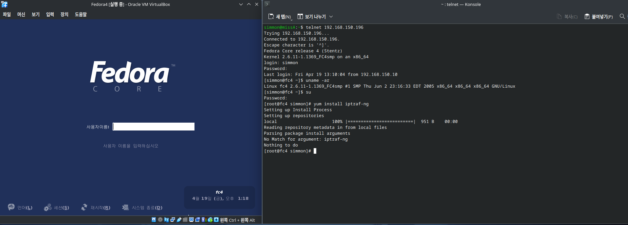Open the 입력 menu in VirtualBox
Screen dimensions: 628x225
pyautogui.click(x=50, y=14)
